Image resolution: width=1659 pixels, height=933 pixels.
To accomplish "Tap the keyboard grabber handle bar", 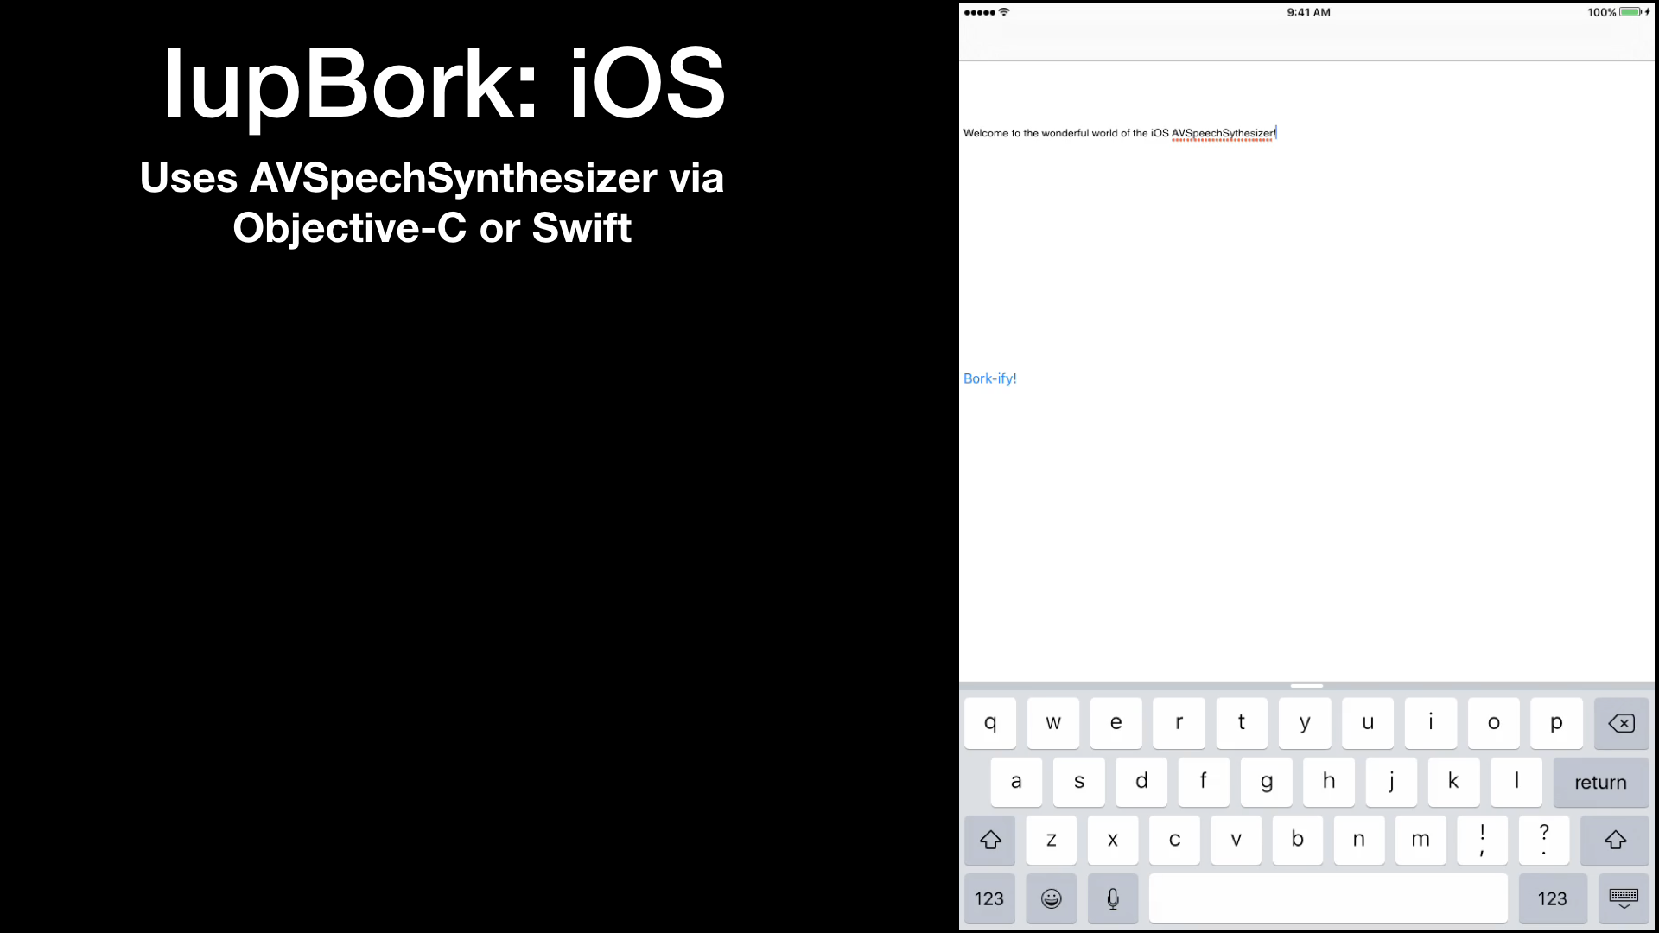I will (1306, 686).
